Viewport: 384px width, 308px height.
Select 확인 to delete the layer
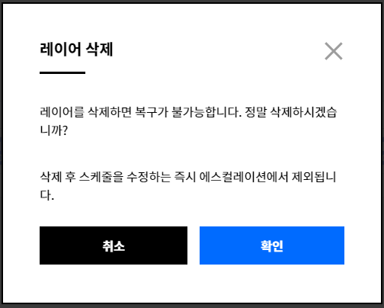(272, 245)
